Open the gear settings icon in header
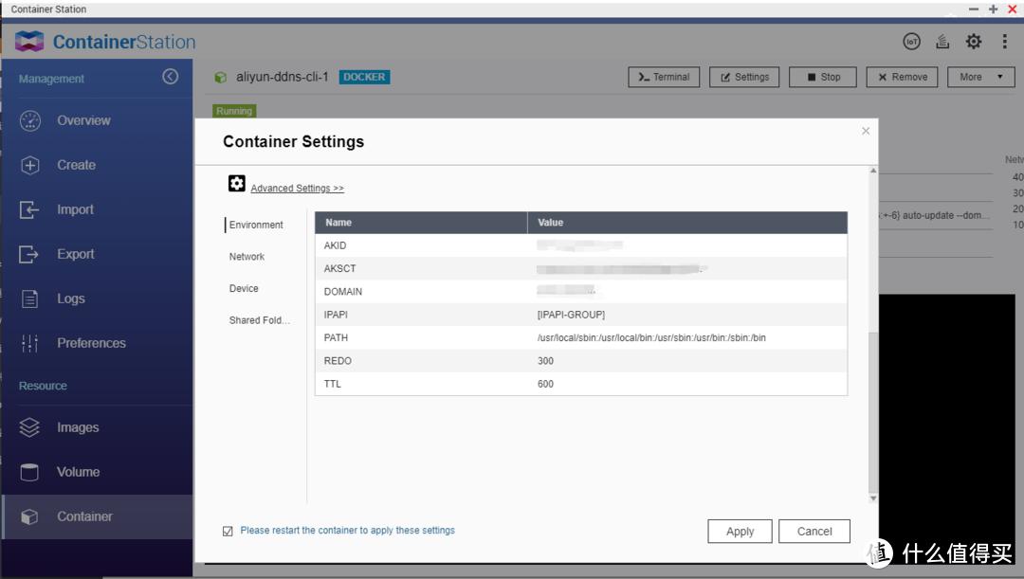The width and height of the screenshot is (1024, 579). click(x=974, y=42)
